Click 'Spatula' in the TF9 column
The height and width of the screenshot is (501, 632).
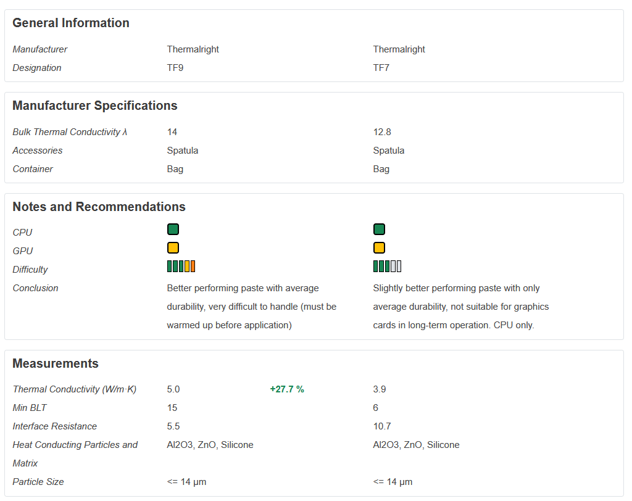point(182,151)
